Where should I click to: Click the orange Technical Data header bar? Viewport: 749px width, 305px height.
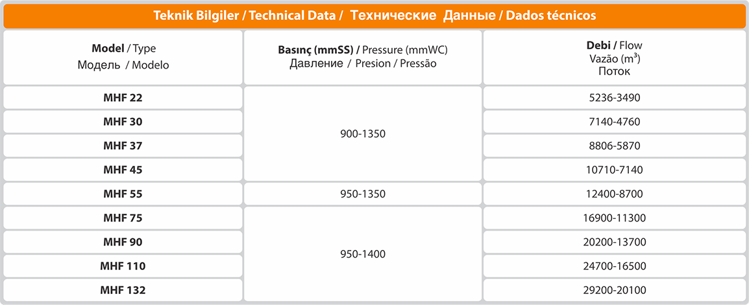[374, 16]
